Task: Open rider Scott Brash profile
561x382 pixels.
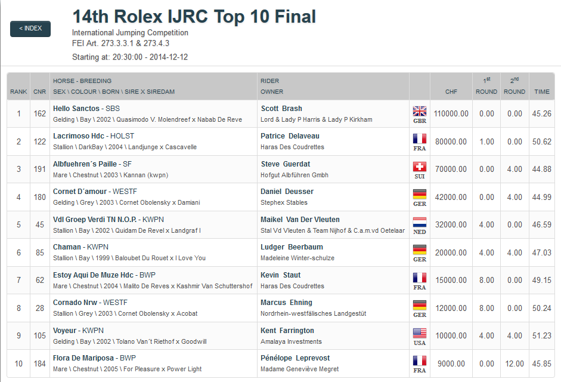Action: pos(281,109)
